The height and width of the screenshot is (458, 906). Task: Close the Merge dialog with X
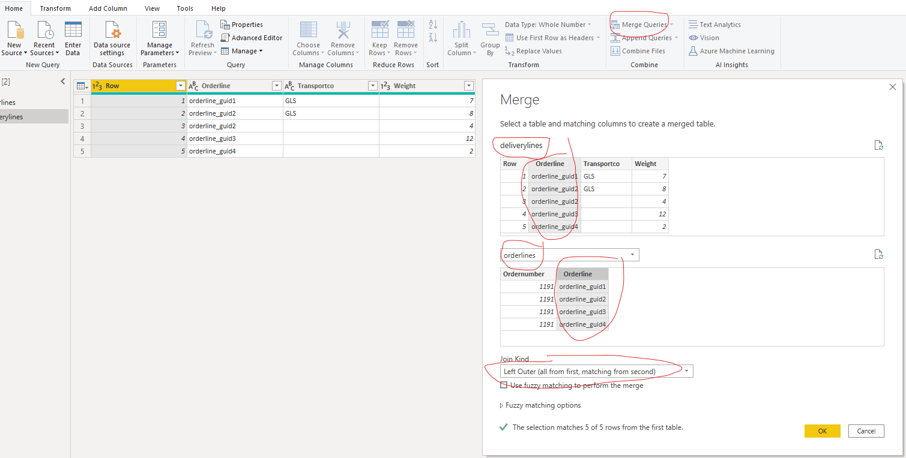(892, 87)
